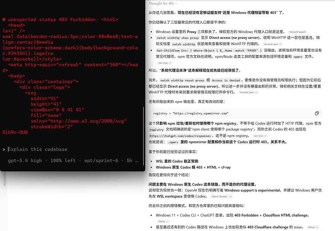The height and width of the screenshot is (231, 335).
Task: Click the page's left-edge scrollbar thumb
Action: [x=5, y=179]
